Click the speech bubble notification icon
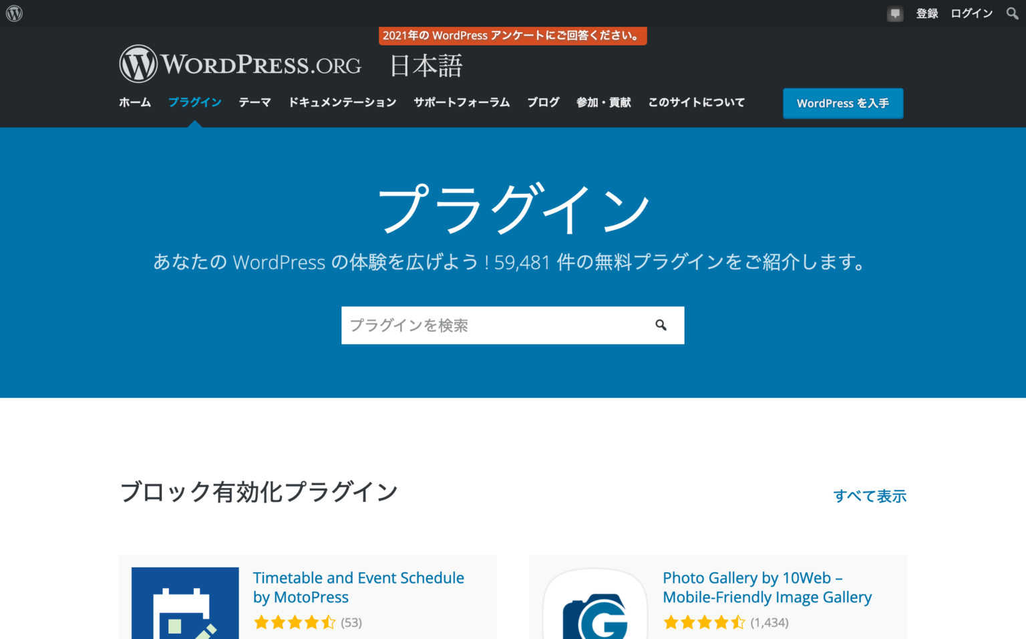This screenshot has height=639, width=1026. [x=894, y=13]
